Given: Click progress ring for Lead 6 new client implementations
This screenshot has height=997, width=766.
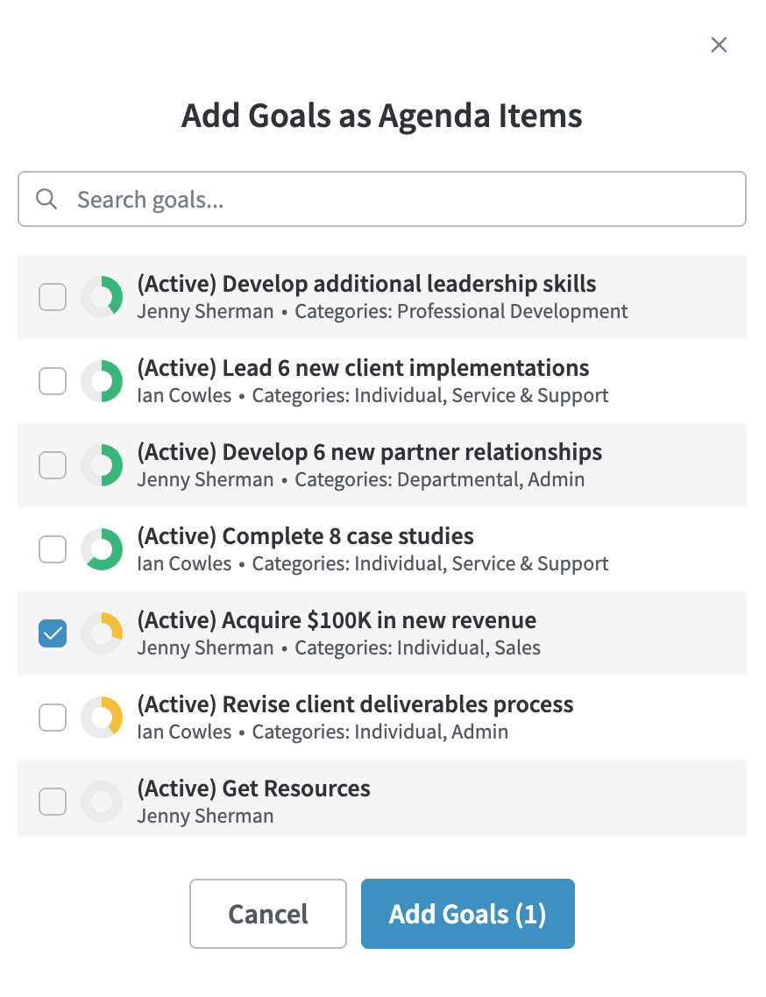Looking at the screenshot, I should click(102, 382).
